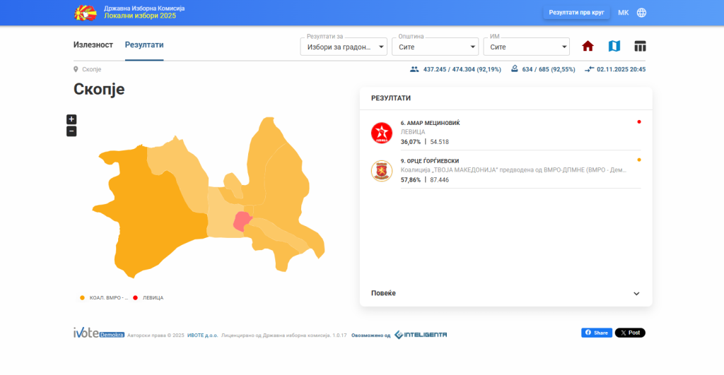Image resolution: width=724 pixels, height=375 pixels.
Task: Open the language globe icon
Action: 641,13
